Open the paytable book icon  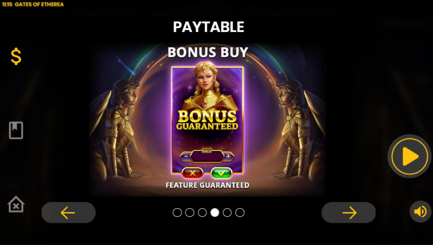[x=16, y=130]
